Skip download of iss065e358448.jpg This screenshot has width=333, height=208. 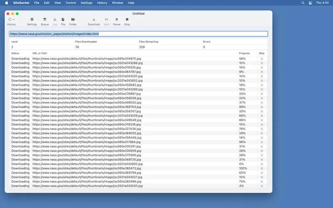262,138
